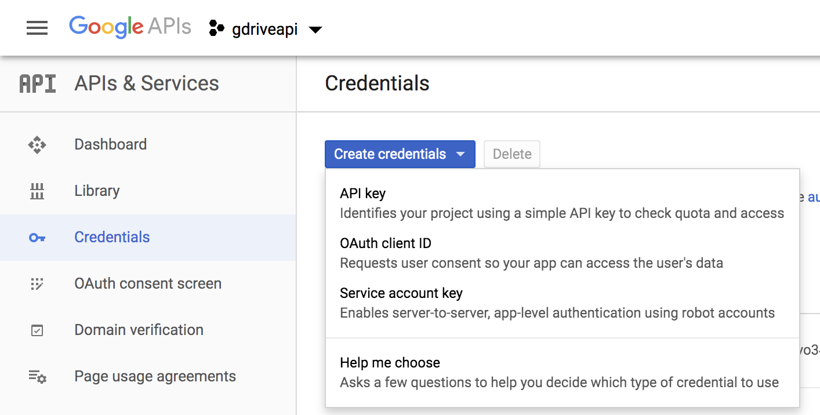
Task: Pick the Help me choose option
Action: pos(390,363)
